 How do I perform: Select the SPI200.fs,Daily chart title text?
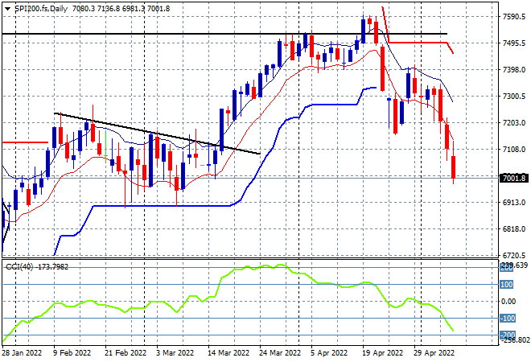(x=41, y=9)
